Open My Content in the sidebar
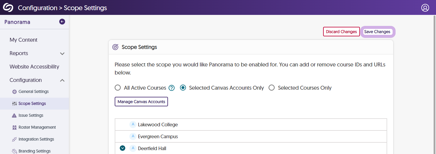 (23, 40)
